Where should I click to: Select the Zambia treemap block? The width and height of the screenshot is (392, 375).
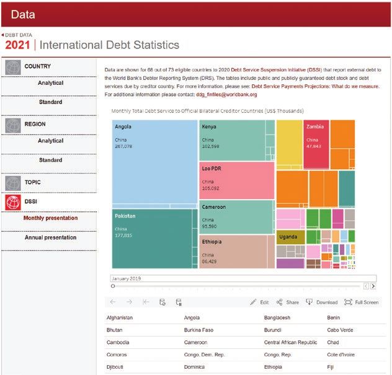pos(316,144)
